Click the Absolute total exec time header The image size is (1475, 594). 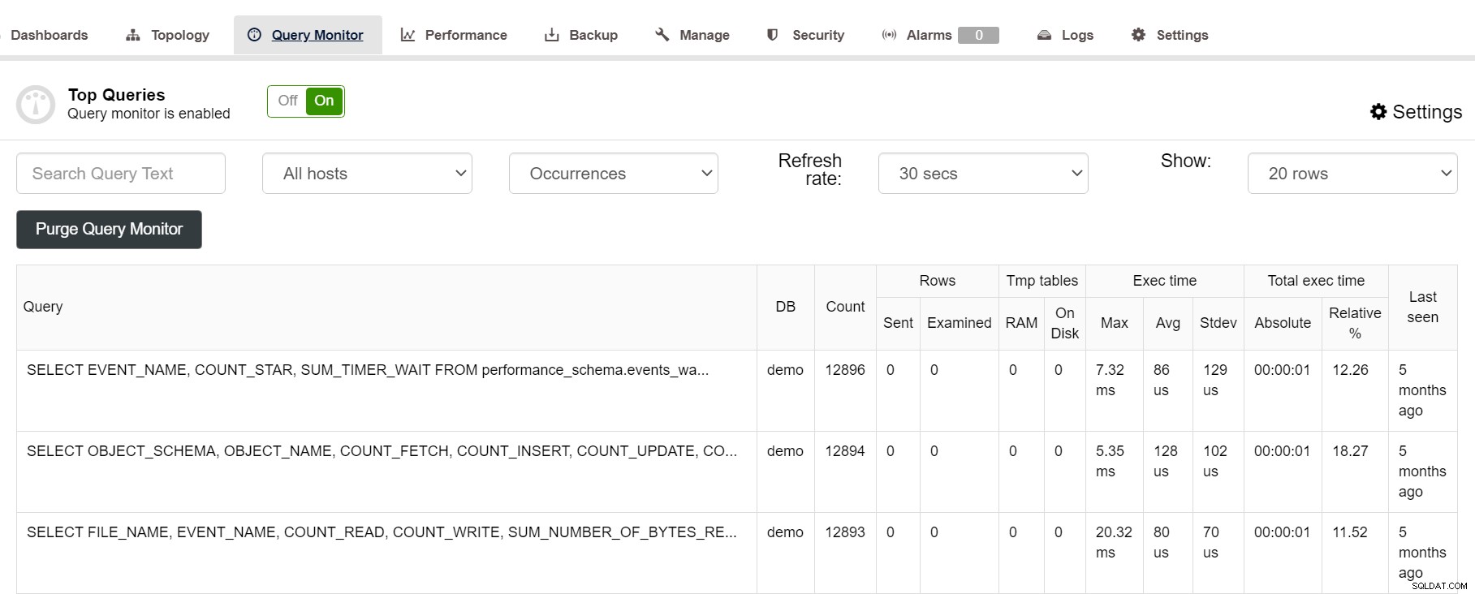[1283, 323]
